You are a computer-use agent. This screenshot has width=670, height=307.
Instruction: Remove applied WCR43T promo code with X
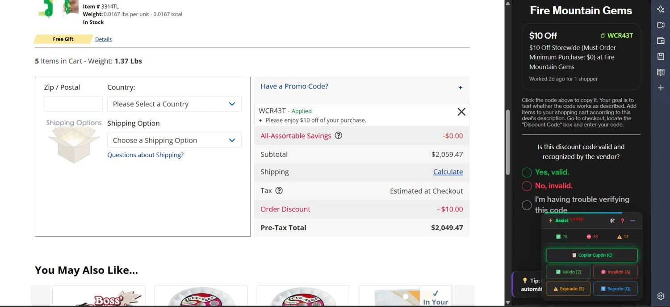pyautogui.click(x=461, y=112)
